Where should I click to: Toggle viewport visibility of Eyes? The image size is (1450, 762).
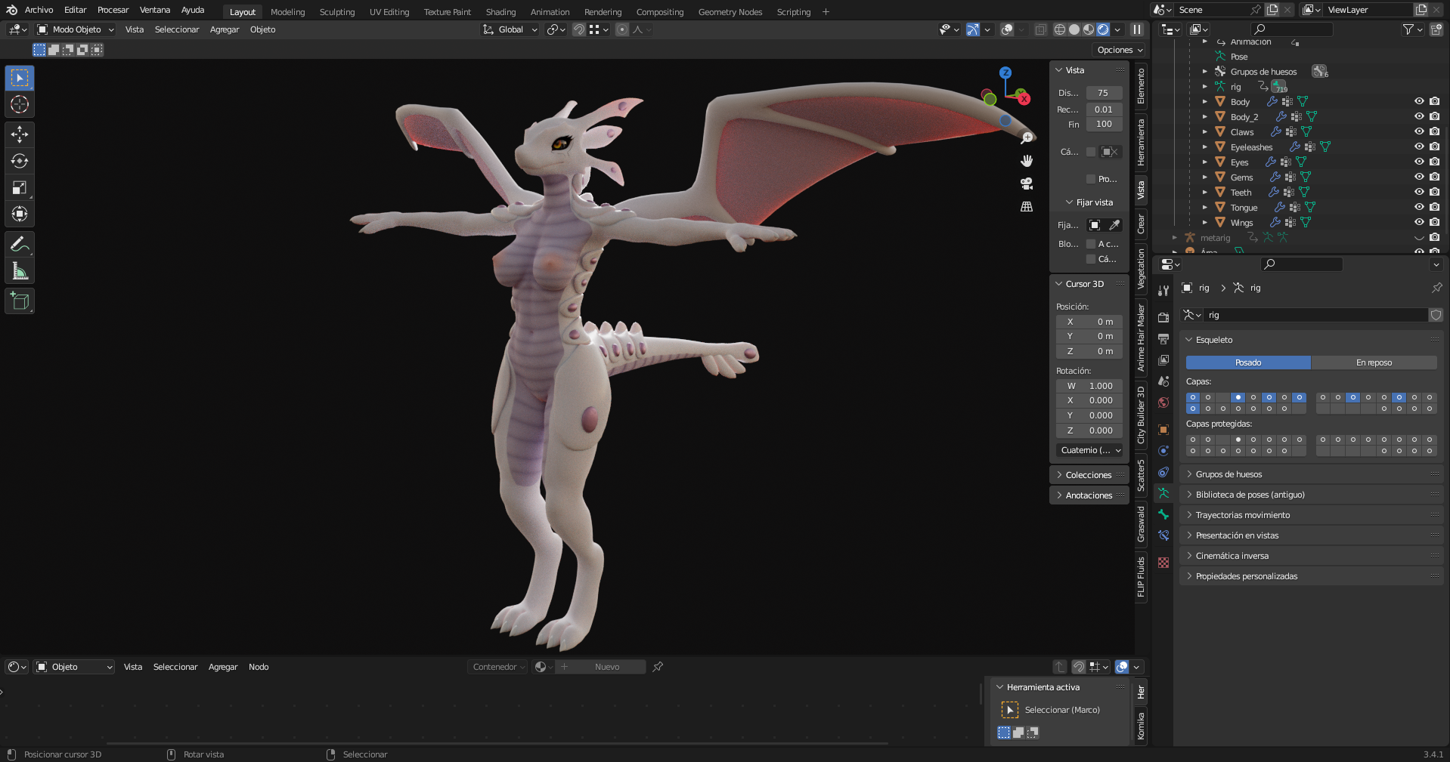(x=1419, y=162)
